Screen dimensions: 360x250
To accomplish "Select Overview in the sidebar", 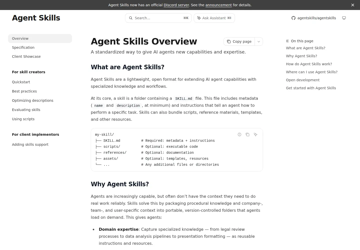I will coord(40,38).
